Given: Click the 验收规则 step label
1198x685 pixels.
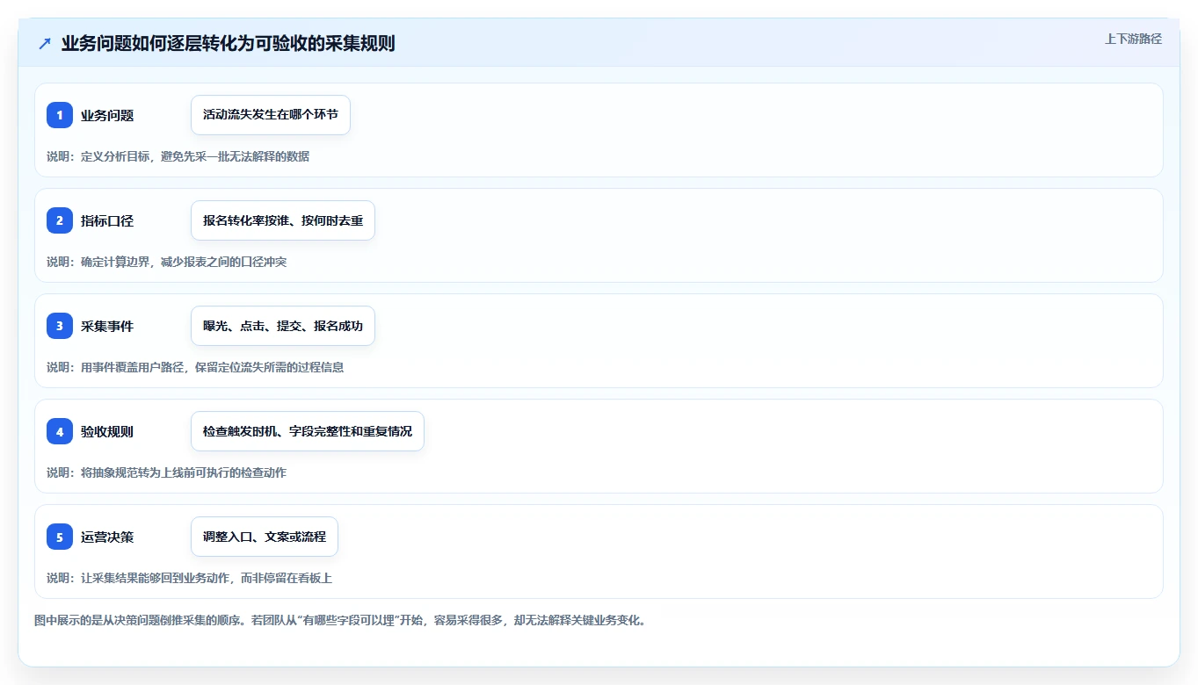Looking at the screenshot, I should coord(107,431).
